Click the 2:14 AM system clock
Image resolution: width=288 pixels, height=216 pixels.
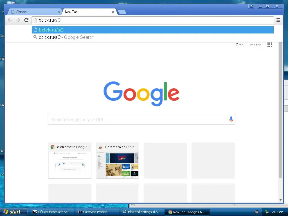(278, 212)
